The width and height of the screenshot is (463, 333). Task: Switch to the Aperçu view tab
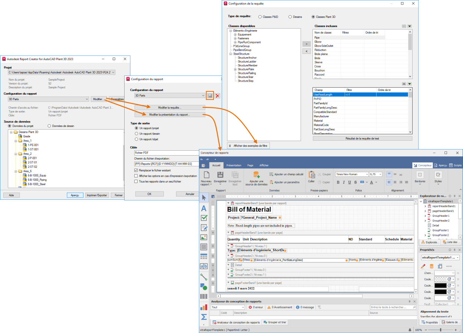coord(441,165)
